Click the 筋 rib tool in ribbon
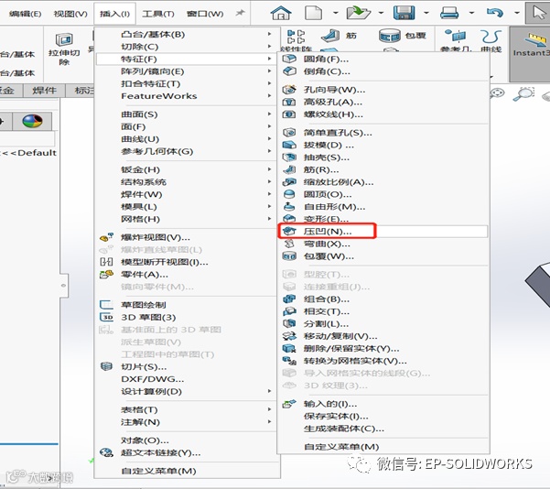This screenshot has height=489, width=550. (339, 36)
